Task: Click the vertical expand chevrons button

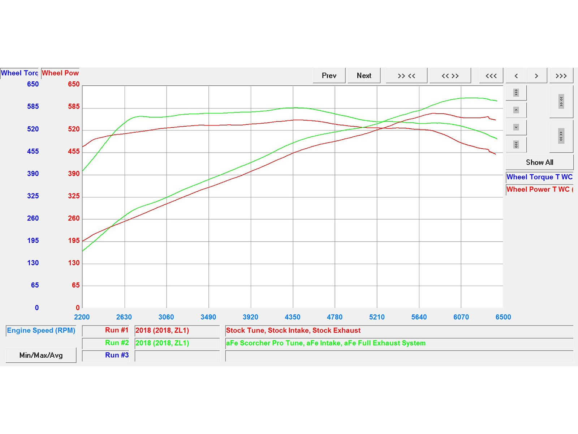Action: coord(561,136)
